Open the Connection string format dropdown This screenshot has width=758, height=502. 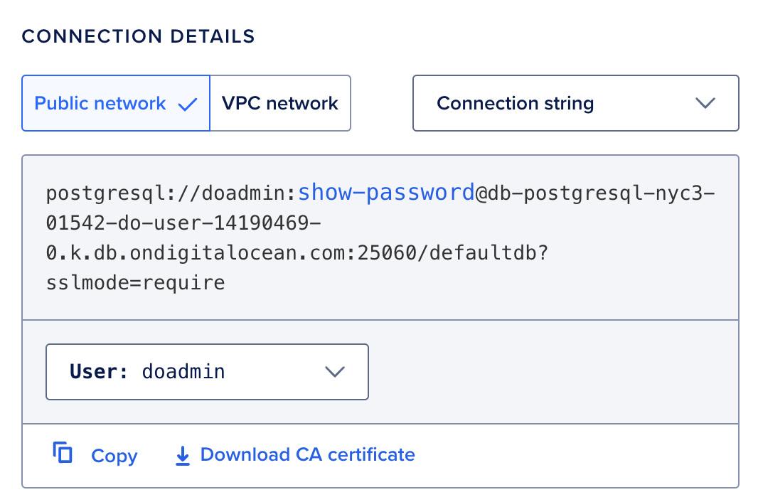pos(575,104)
